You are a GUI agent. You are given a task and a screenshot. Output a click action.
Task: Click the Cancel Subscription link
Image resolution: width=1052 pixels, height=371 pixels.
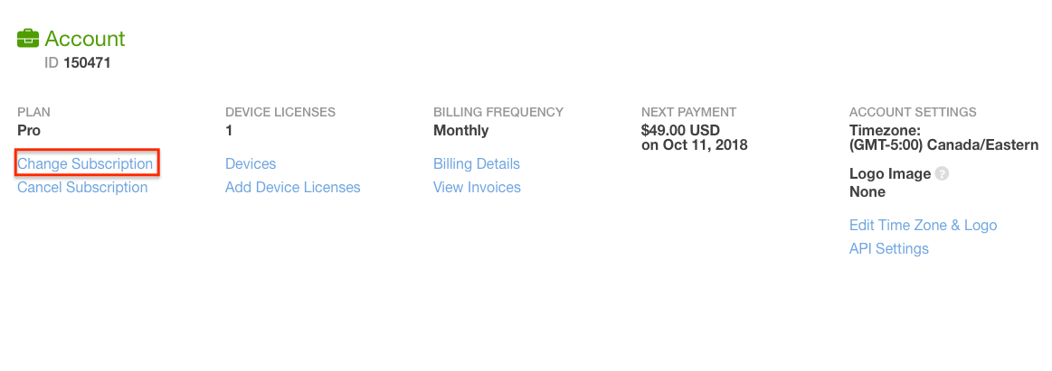(82, 188)
